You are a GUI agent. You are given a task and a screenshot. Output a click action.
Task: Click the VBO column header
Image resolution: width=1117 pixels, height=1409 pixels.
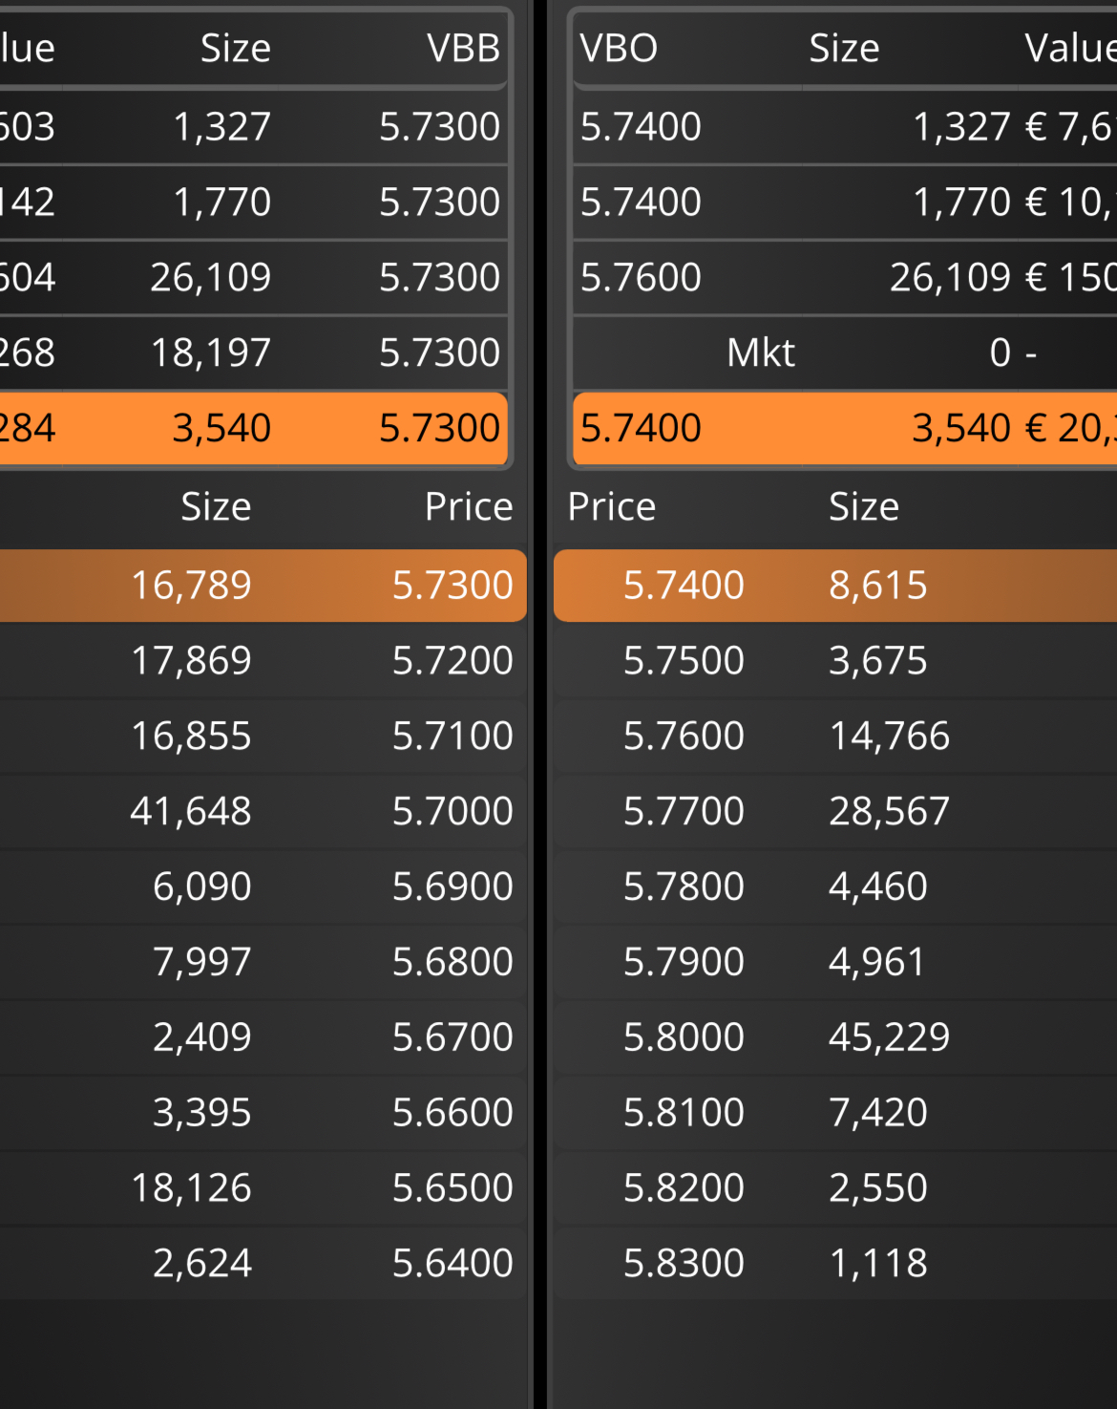(619, 48)
